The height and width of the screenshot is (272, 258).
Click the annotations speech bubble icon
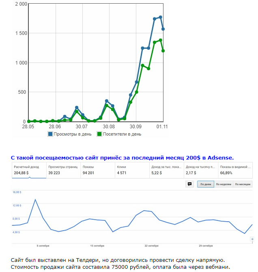pyautogui.click(x=189, y=184)
